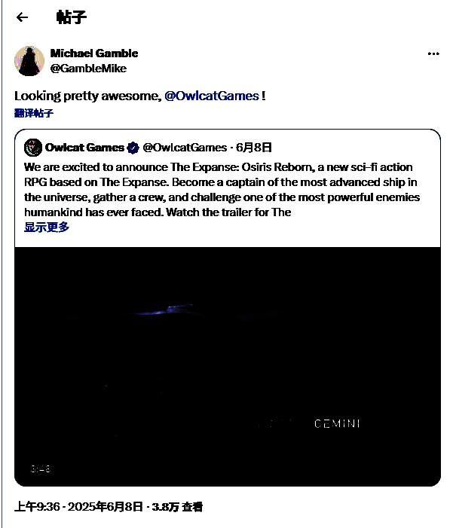
Task: Open Michael Gamble's profile avatar
Action: point(29,61)
